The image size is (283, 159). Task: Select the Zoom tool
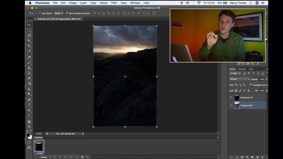[29, 127]
